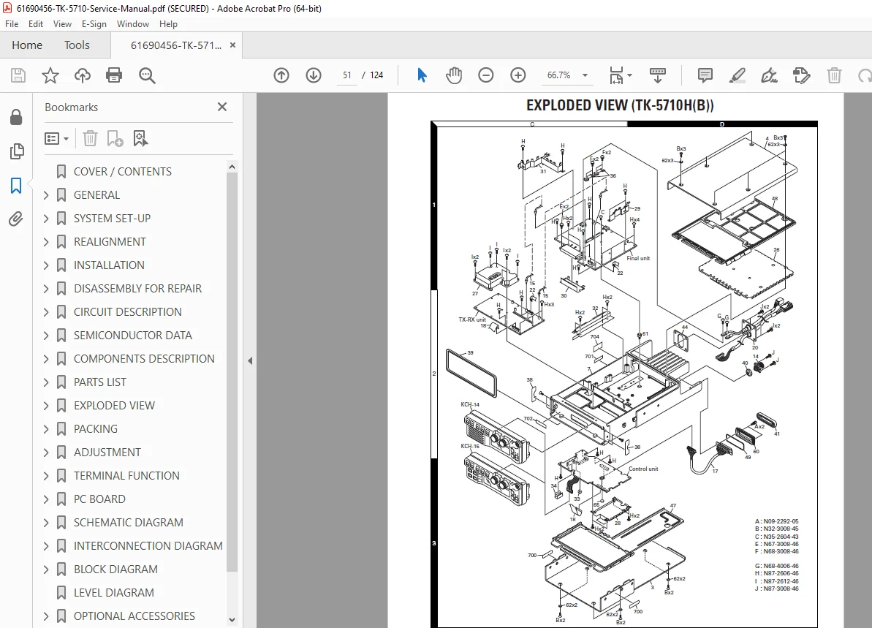Jump to TERMINAL FUNCTION bookmark
The image size is (872, 628).
pos(126,476)
